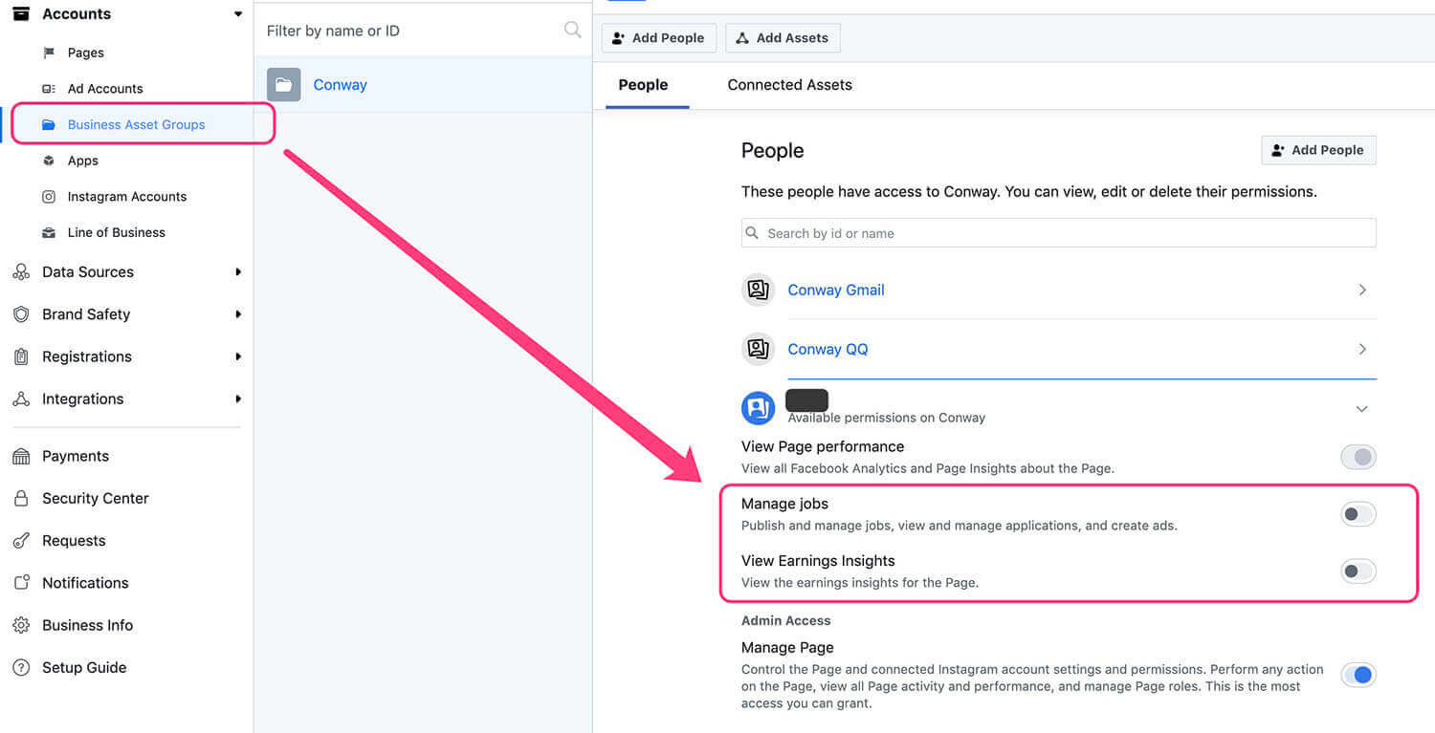Expand the Integrations section arrow
The width and height of the screenshot is (1435, 733).
[x=238, y=399]
